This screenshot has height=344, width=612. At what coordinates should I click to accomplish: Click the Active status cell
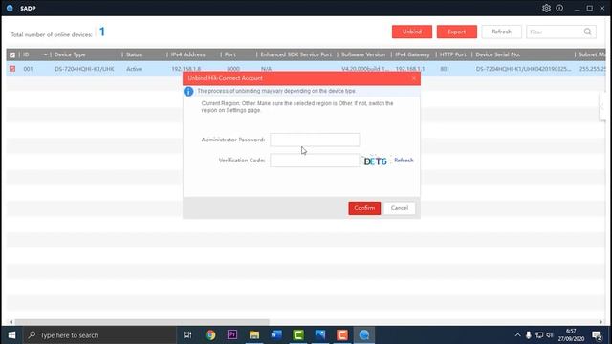coord(134,69)
